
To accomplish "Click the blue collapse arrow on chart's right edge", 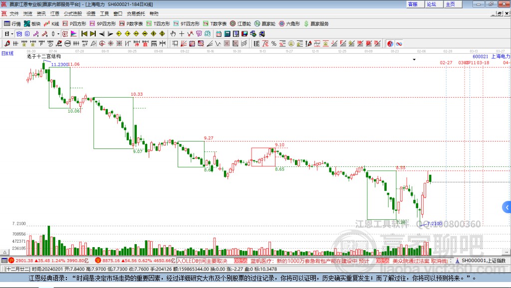I will point(507,207).
